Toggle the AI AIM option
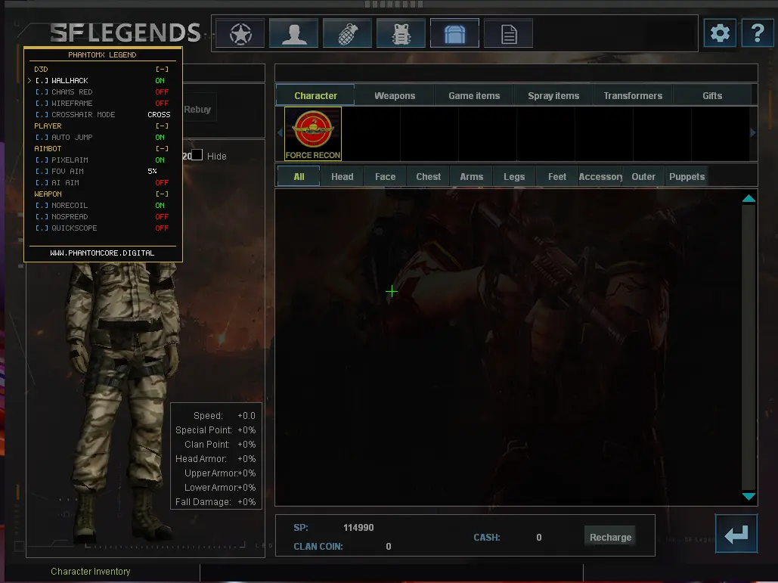This screenshot has height=583, width=778. [102, 182]
